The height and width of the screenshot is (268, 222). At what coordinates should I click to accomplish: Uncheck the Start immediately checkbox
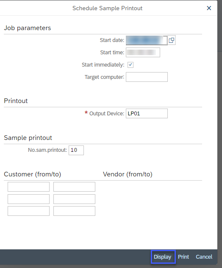pyautogui.click(x=130, y=65)
